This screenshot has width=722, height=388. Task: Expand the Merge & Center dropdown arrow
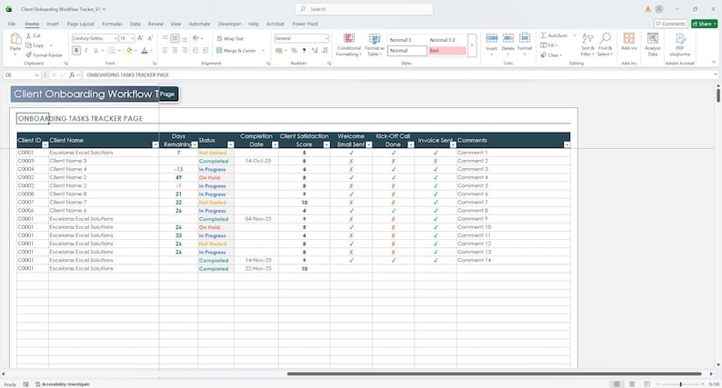[x=264, y=51]
